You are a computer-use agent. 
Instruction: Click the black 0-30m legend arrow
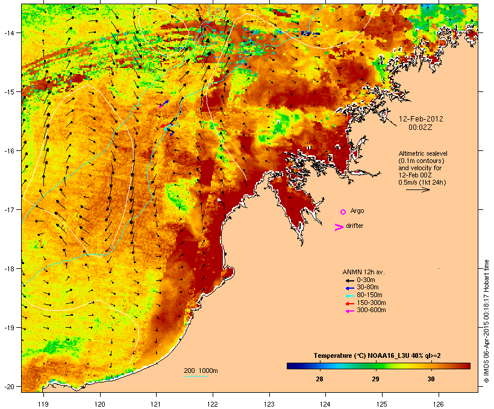(x=349, y=280)
